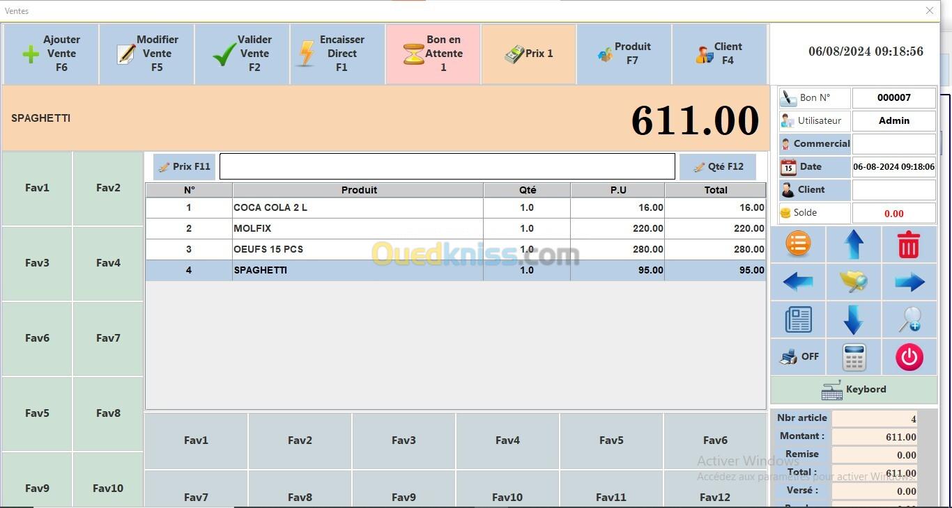952x508 pixels.
Task: Click the date value 06-08-2024 09:18:06
Action: click(x=894, y=167)
